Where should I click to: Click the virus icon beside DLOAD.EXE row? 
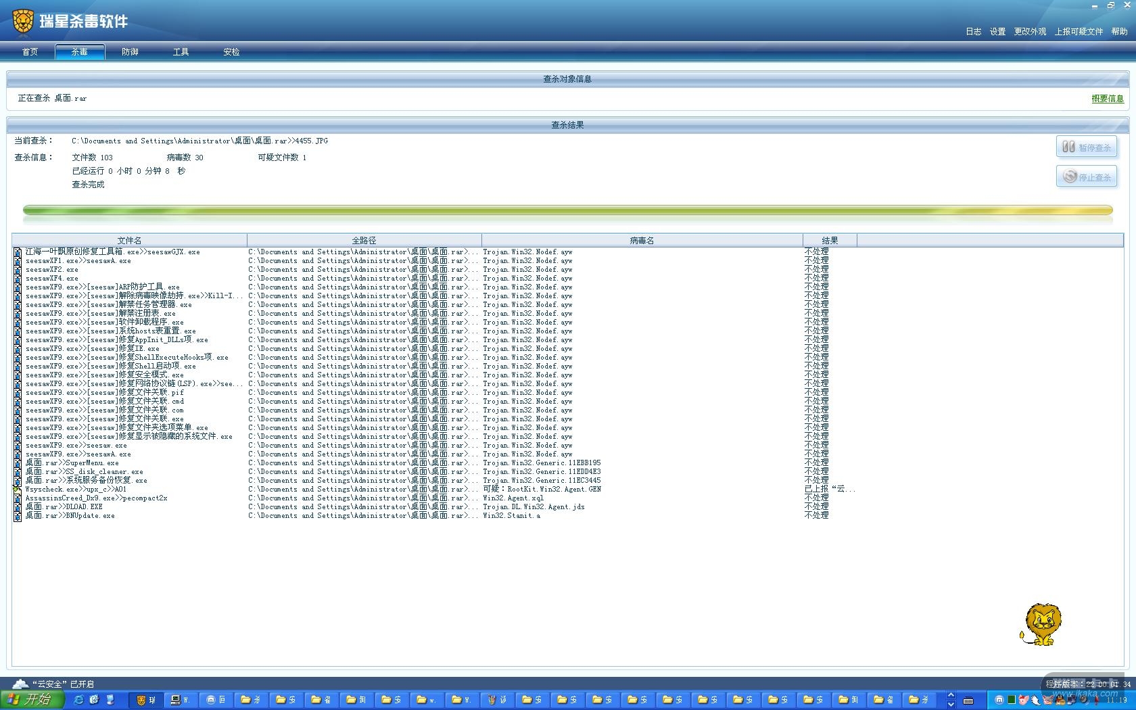coord(18,507)
